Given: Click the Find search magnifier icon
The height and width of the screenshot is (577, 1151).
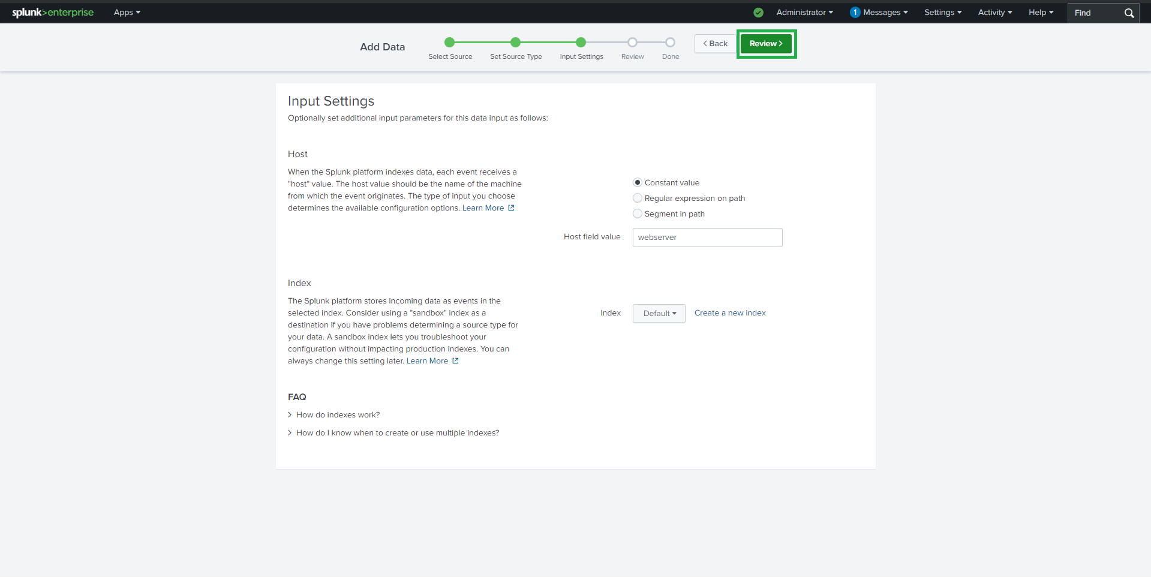Looking at the screenshot, I should click(x=1129, y=13).
